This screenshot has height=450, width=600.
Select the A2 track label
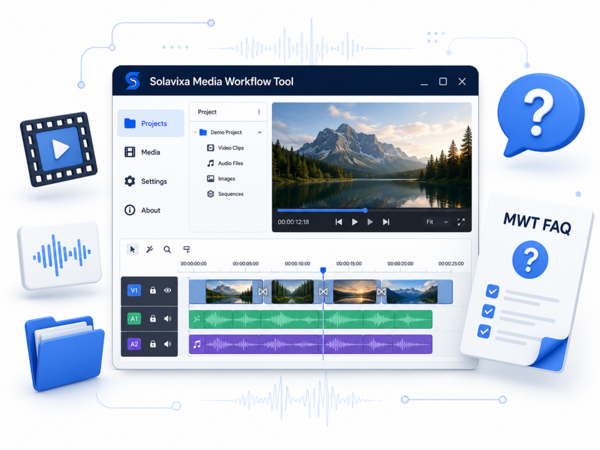[x=134, y=344]
